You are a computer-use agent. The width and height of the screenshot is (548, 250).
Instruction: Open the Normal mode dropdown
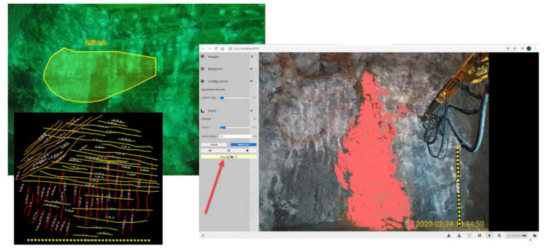(228, 119)
